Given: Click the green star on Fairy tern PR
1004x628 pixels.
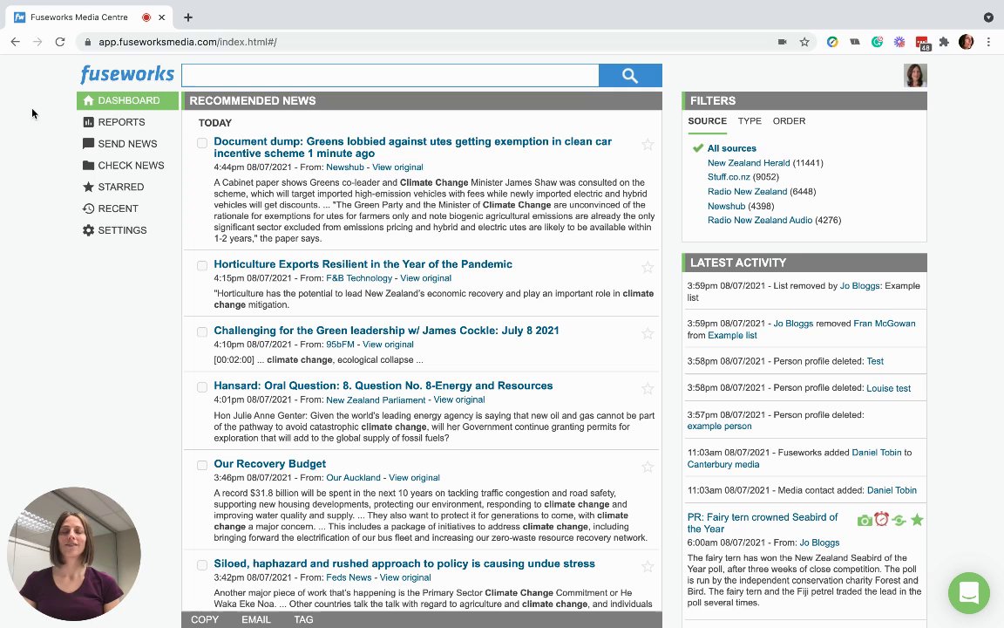Looking at the screenshot, I should (x=917, y=520).
